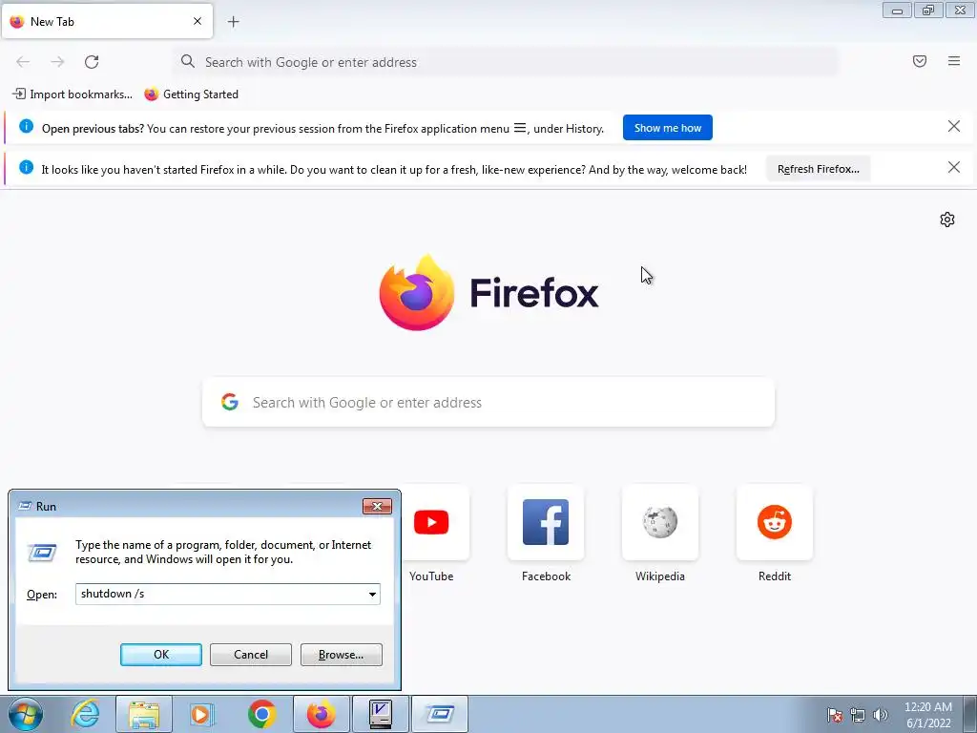This screenshot has width=977, height=733.
Task: Open Import bookmarks from bookmarks toolbar
Action: pyautogui.click(x=73, y=94)
